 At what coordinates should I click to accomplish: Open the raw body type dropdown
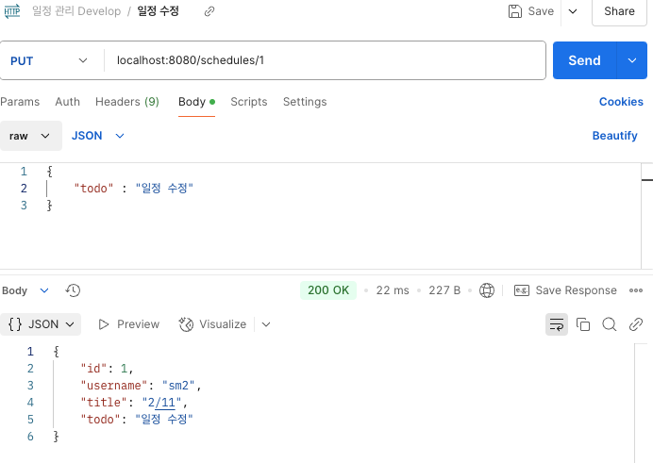[x=30, y=136]
